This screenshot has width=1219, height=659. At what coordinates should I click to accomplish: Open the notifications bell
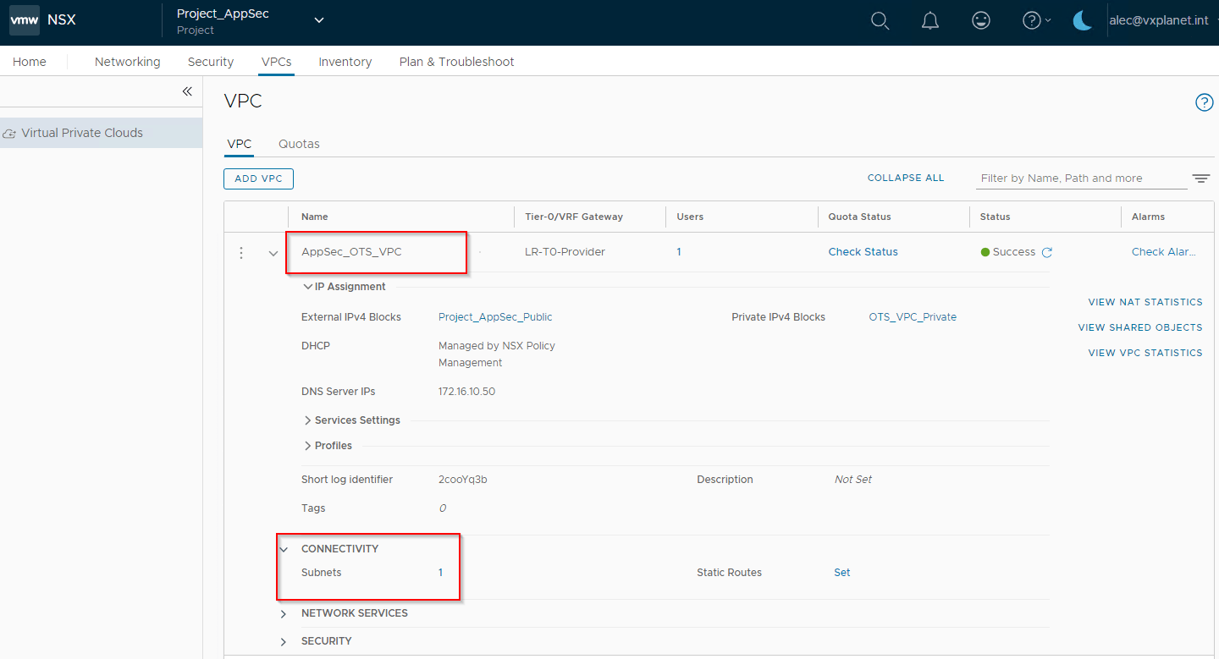coord(930,21)
